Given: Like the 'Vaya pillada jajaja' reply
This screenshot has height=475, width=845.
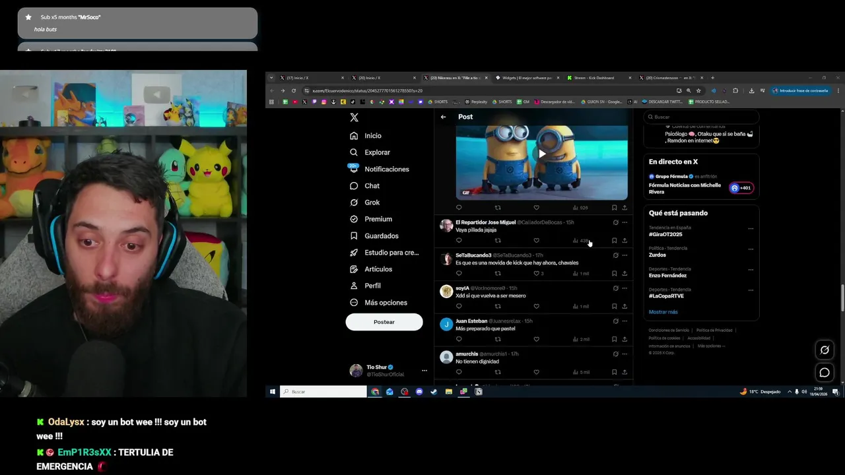Looking at the screenshot, I should 536,241.
